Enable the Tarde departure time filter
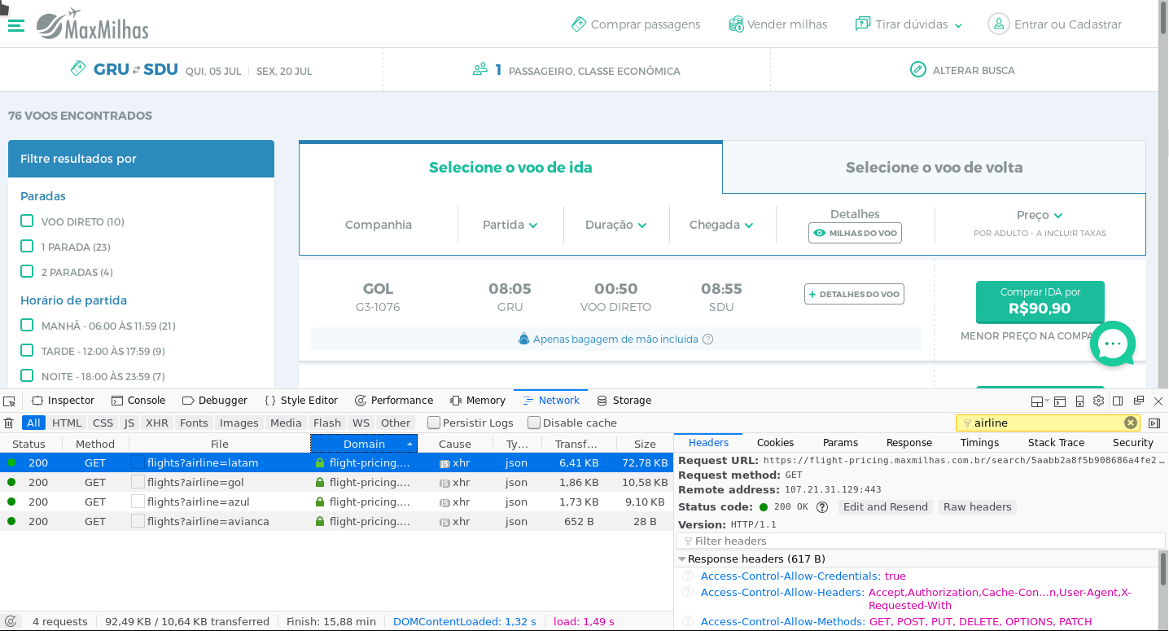1169x631 pixels. tap(27, 350)
